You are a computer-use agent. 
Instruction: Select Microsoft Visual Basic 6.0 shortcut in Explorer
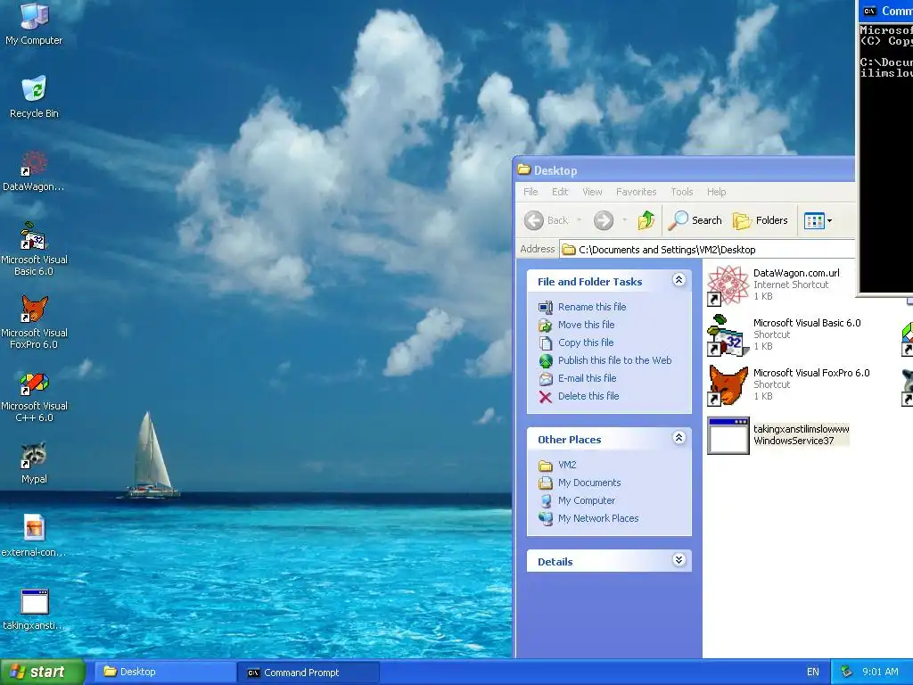coord(784,334)
